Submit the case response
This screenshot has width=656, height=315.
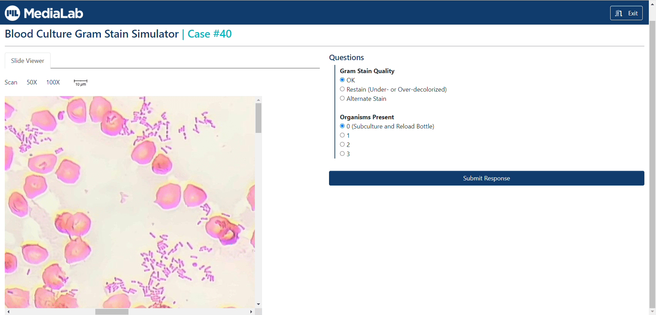click(486, 178)
